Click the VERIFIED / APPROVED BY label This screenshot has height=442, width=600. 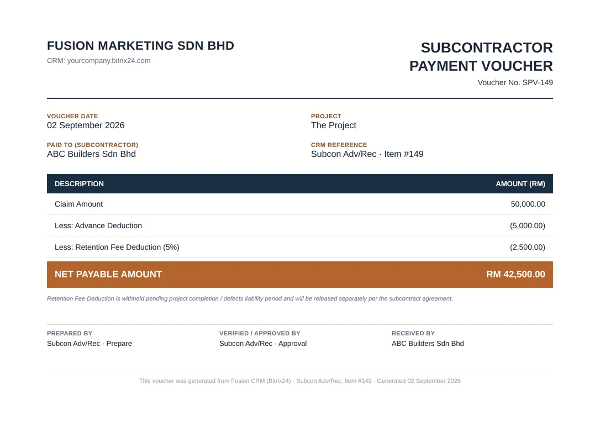260,333
